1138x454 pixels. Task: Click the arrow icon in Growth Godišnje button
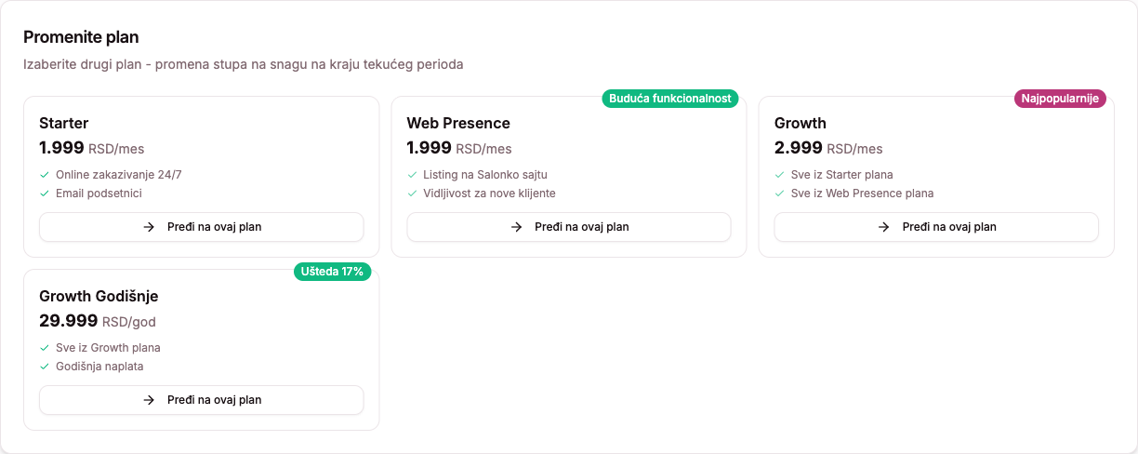tap(149, 400)
